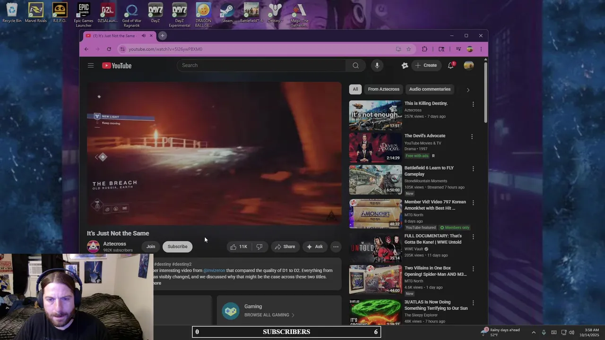Open the YouTube account avatar menu
The width and height of the screenshot is (605, 340).
(x=468, y=65)
